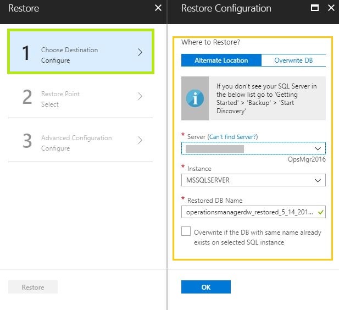Close the Restore blade
The height and width of the screenshot is (310, 339).
[x=158, y=8]
